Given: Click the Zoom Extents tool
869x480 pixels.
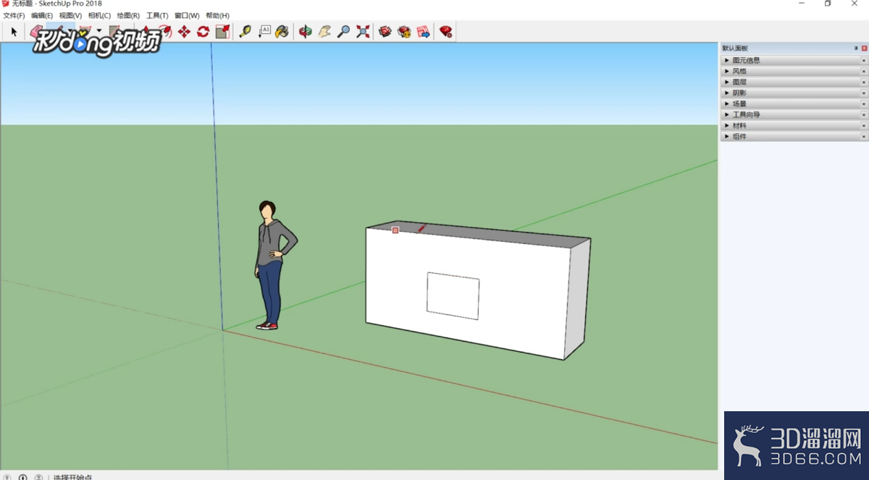Looking at the screenshot, I should point(363,31).
